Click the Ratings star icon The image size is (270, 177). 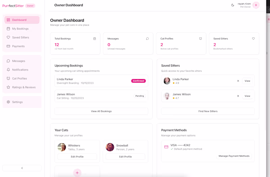8,87
